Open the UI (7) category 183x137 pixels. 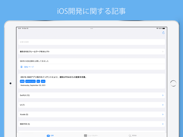click(92, 105)
